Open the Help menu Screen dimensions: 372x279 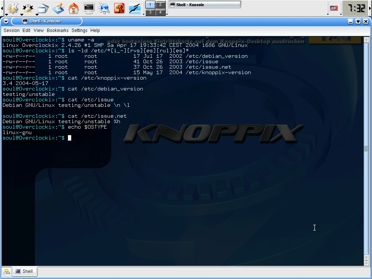(95, 31)
